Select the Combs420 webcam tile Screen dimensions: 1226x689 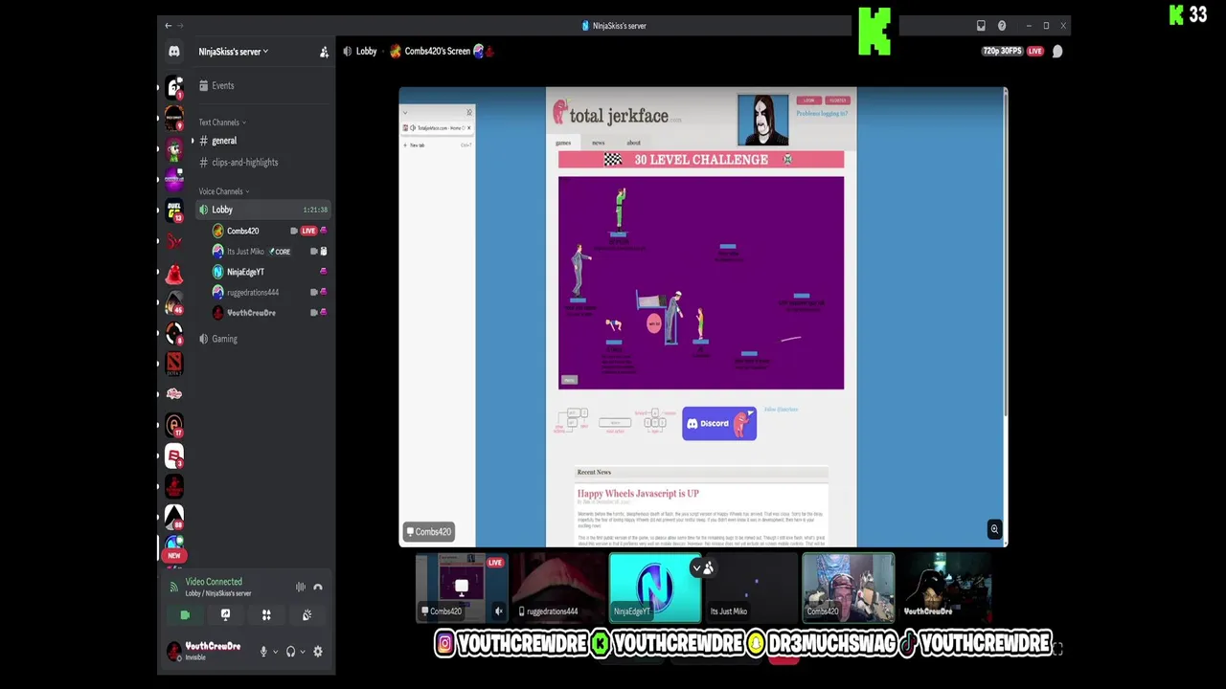click(848, 587)
